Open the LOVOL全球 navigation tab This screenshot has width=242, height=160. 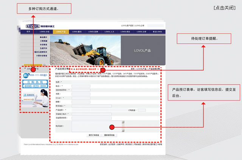point(141,32)
